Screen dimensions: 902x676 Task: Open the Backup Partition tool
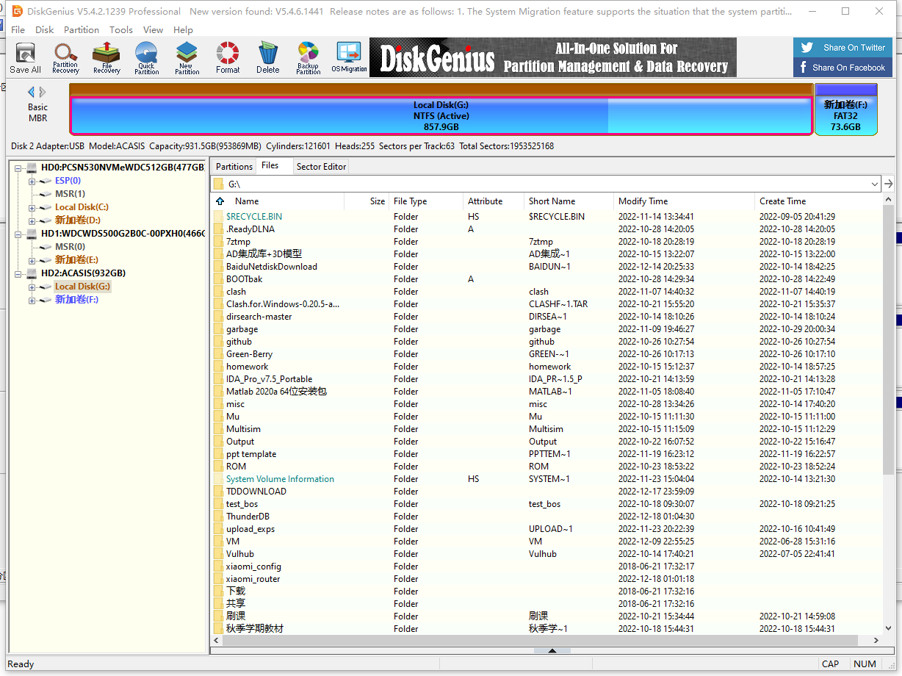point(308,57)
